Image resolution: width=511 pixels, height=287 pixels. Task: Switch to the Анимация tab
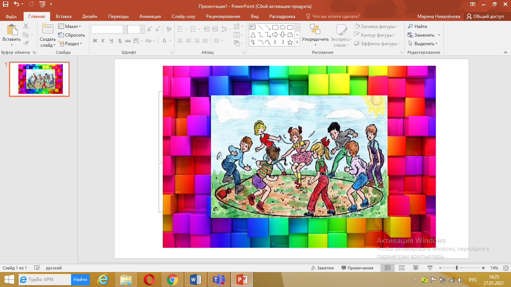(150, 16)
